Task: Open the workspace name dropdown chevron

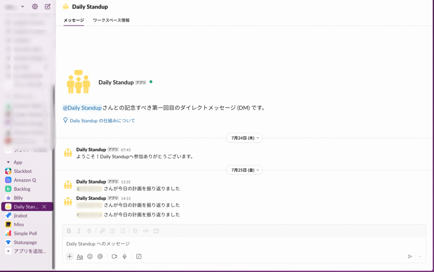Action: (x=23, y=6)
